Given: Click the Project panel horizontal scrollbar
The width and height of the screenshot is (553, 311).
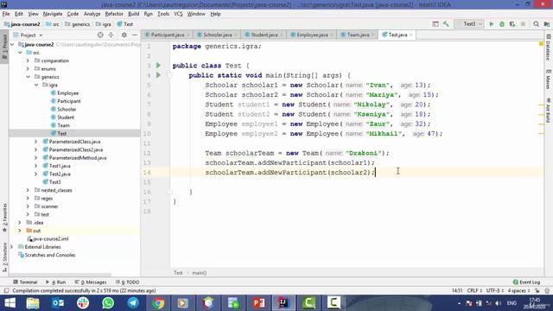Looking at the screenshot, I should coord(60,275).
